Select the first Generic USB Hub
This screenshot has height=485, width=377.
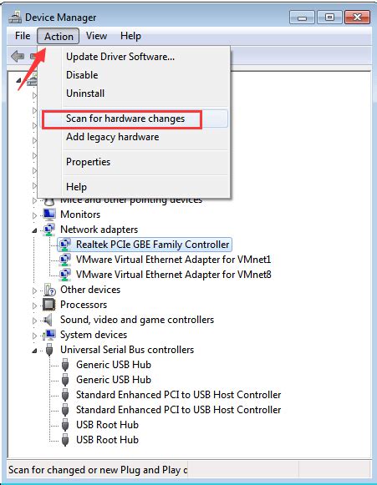tap(114, 364)
